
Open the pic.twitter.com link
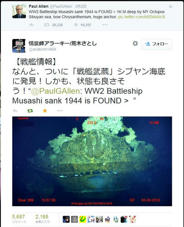[142, 17]
